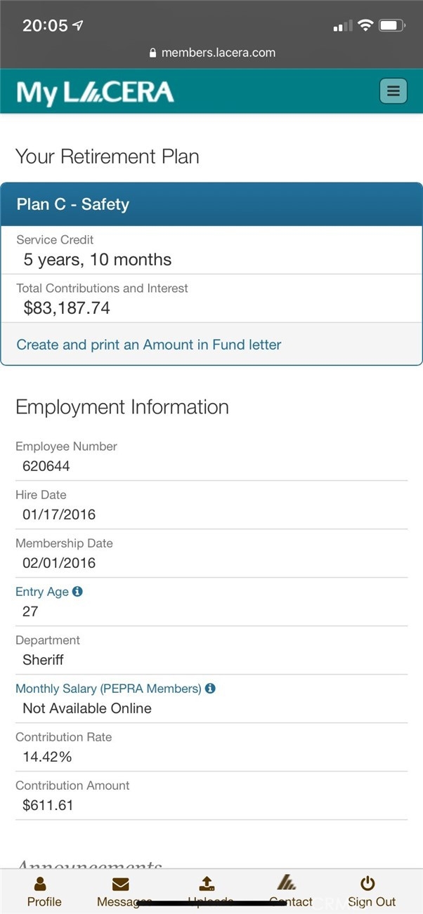Tap the Contribution Amount value $611.61
This screenshot has width=423, height=914.
(48, 805)
